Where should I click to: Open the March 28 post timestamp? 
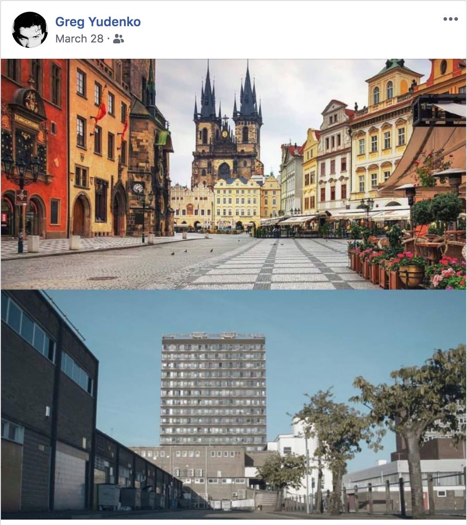pyautogui.click(x=80, y=39)
